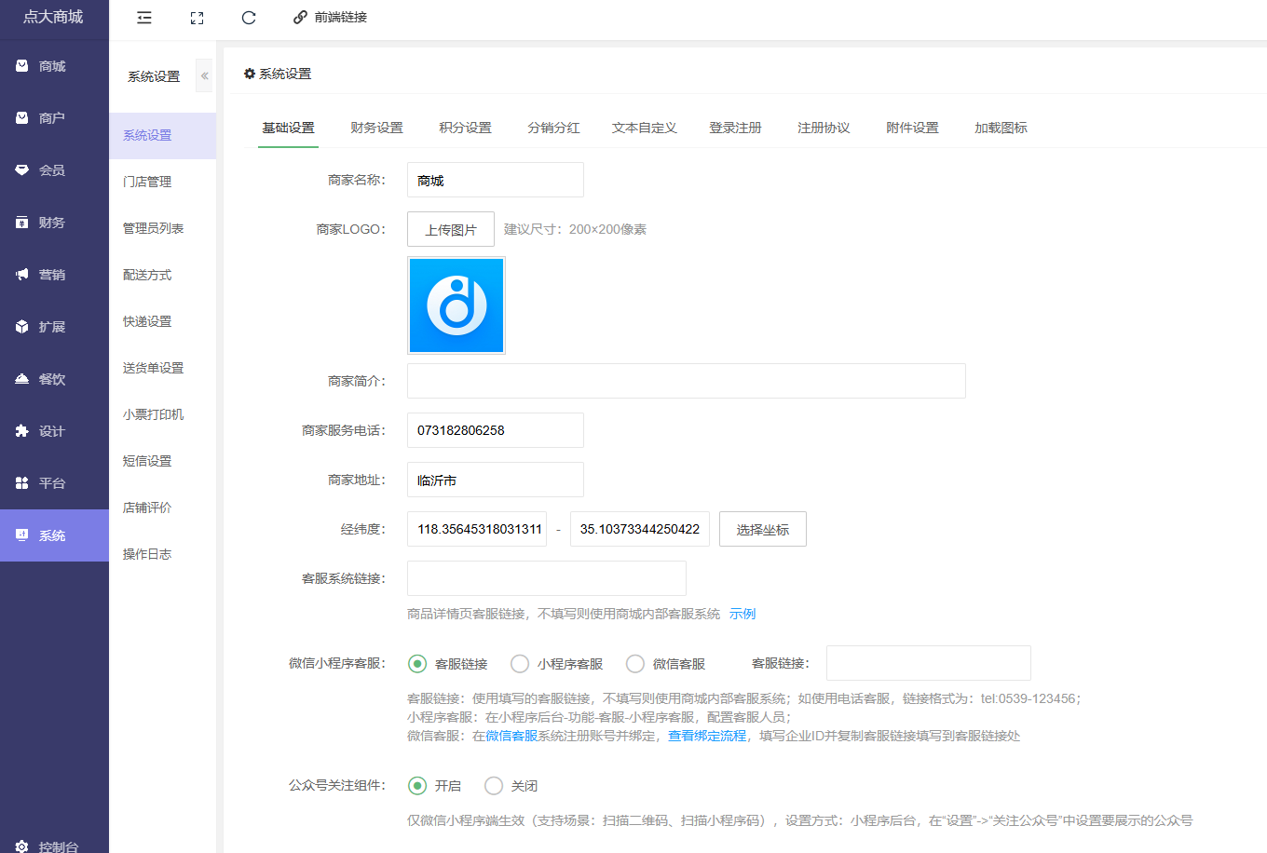Click the 商家服务电话 input field

496,430
